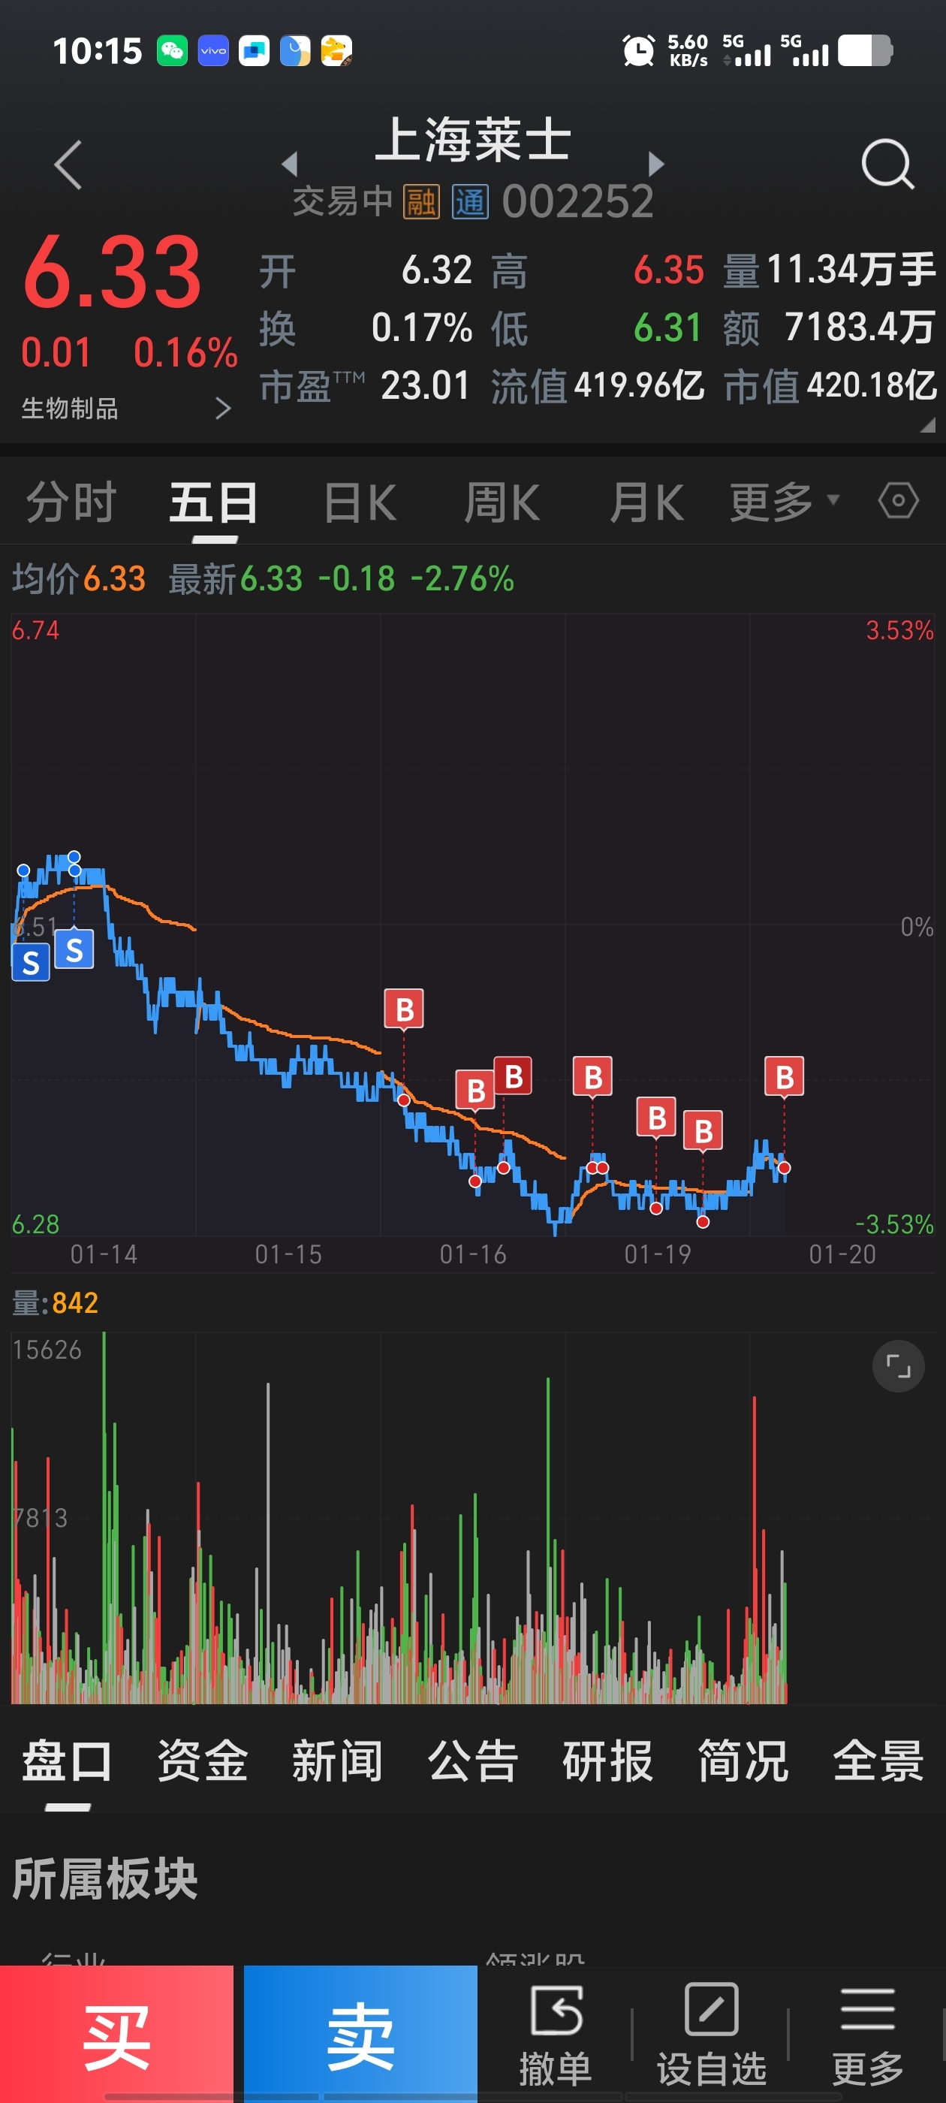Open the 全景 tab
Viewport: 946px width, 2103px height.
[x=878, y=1761]
